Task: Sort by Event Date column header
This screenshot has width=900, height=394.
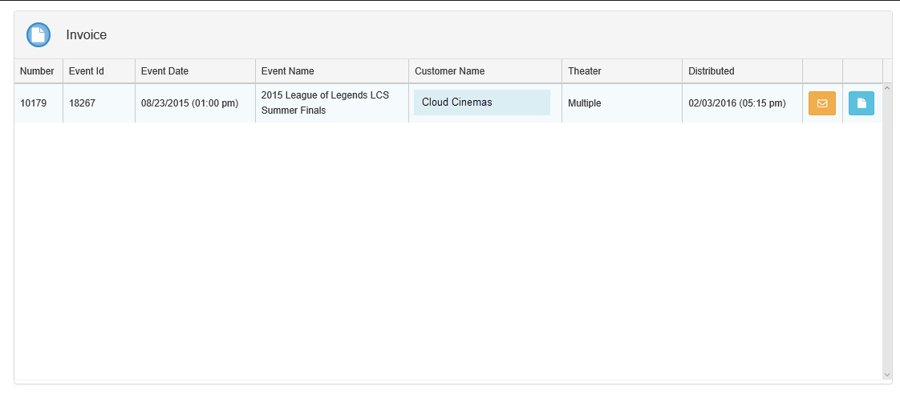Action: [164, 71]
